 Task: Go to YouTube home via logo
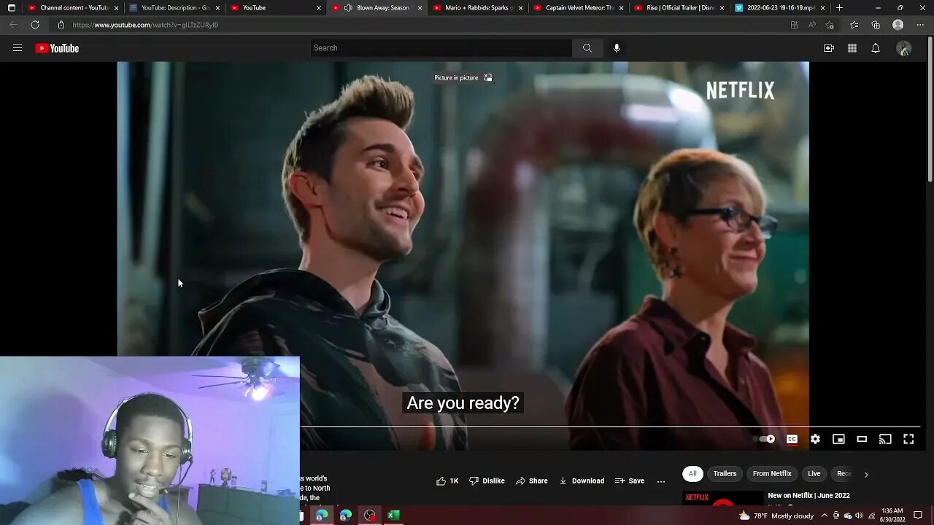pyautogui.click(x=57, y=48)
